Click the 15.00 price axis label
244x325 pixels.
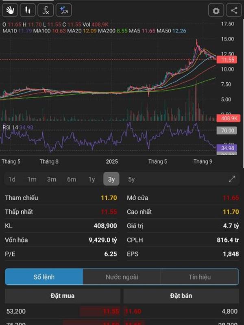coord(227,39)
